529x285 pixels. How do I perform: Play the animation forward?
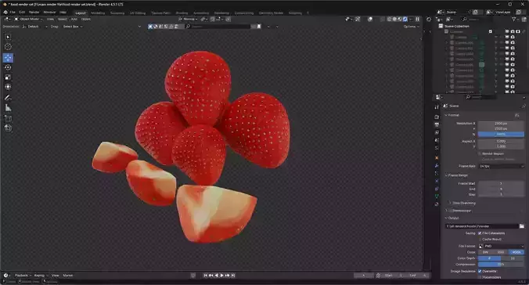coord(221,276)
